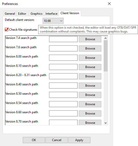This screenshot has height=146, width=138.
Task: Browse for Version 8.54 search path
Action: coord(90,104)
